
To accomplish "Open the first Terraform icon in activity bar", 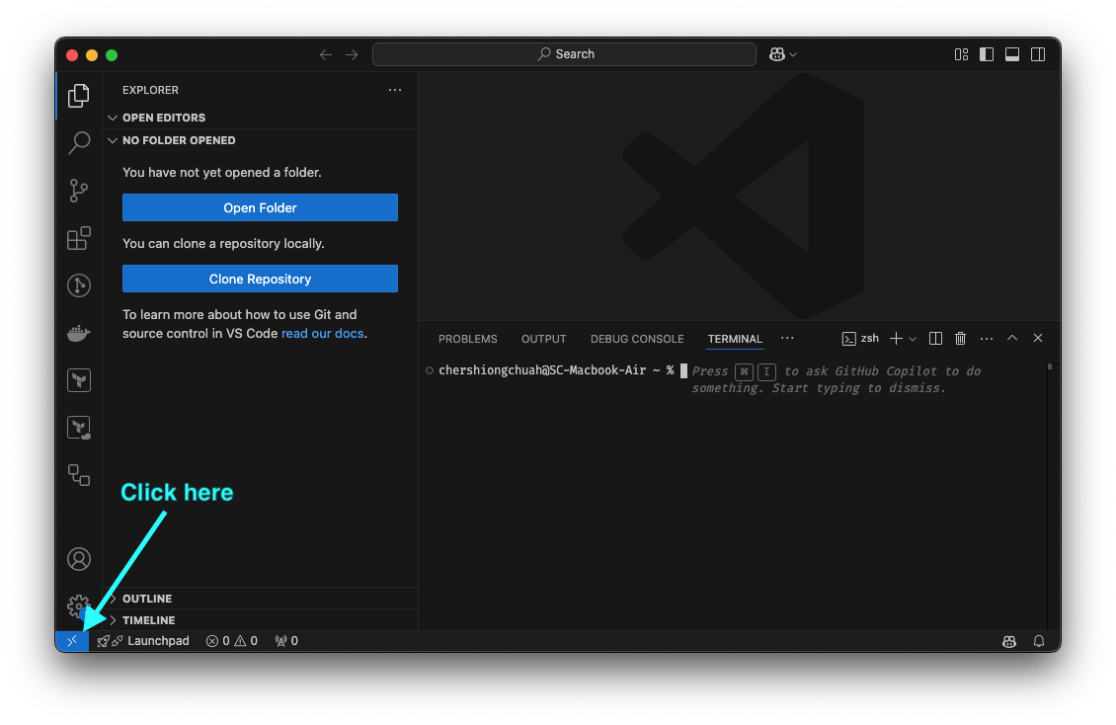I will [79, 380].
